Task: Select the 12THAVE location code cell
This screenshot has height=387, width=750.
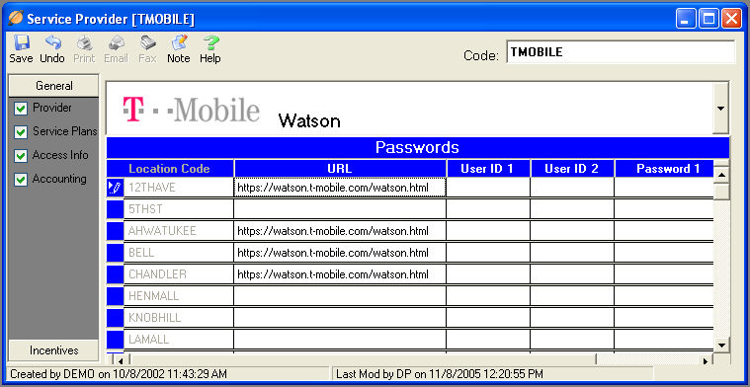Action: [179, 188]
